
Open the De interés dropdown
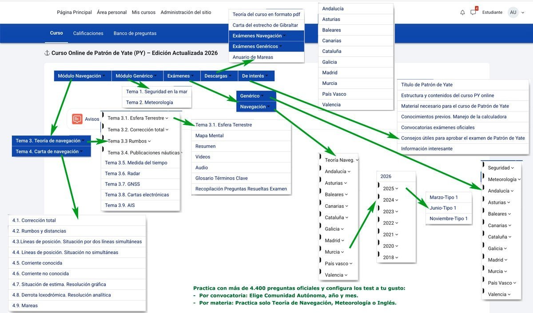[x=255, y=76]
